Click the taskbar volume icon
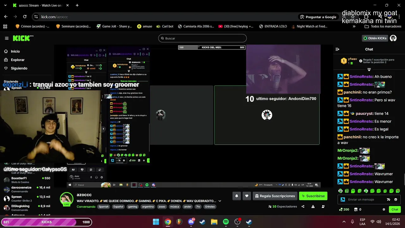 click(x=379, y=222)
